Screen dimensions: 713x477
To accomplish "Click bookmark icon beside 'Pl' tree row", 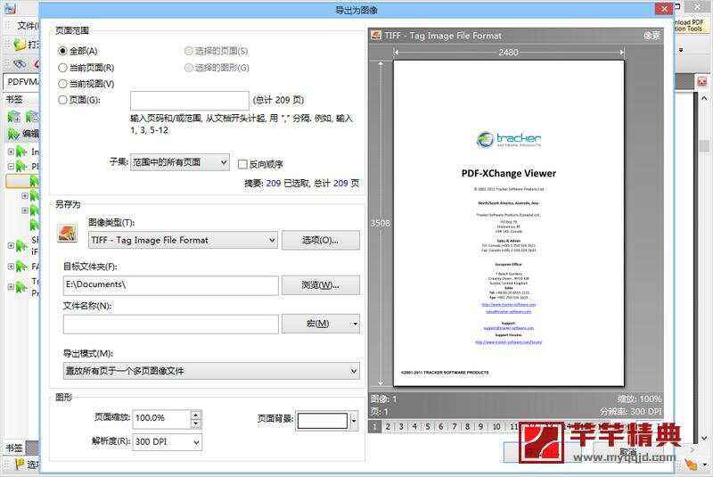I will tap(21, 167).
